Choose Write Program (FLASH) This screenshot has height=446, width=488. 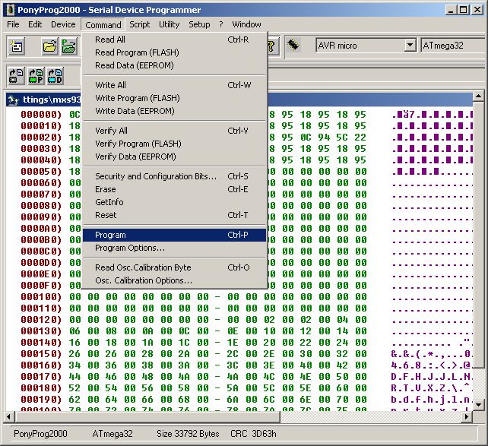pyautogui.click(x=174, y=98)
